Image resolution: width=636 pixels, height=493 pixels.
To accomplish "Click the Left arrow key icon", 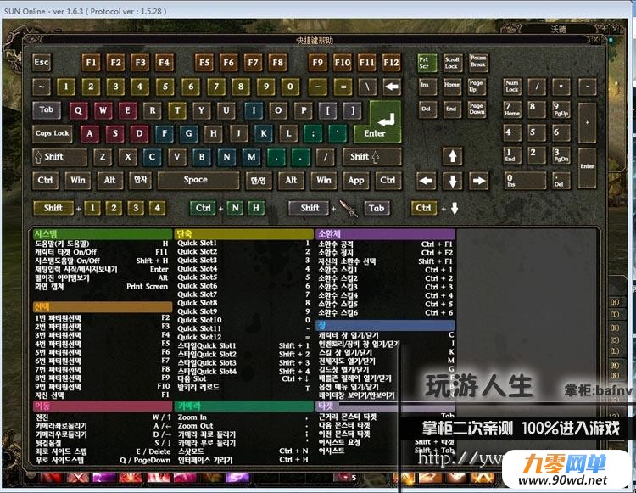I will (426, 181).
